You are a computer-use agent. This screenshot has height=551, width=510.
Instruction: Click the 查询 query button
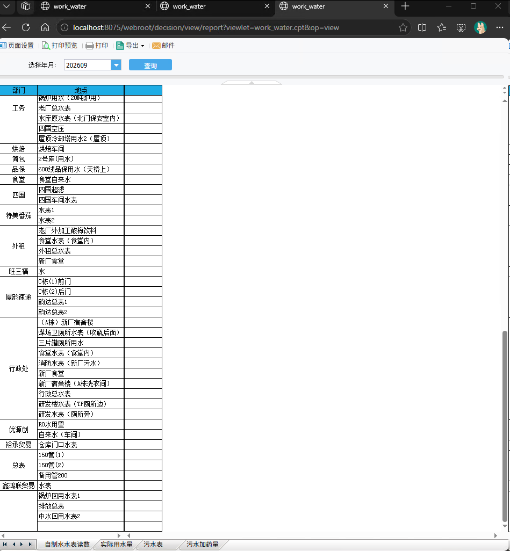[150, 65]
